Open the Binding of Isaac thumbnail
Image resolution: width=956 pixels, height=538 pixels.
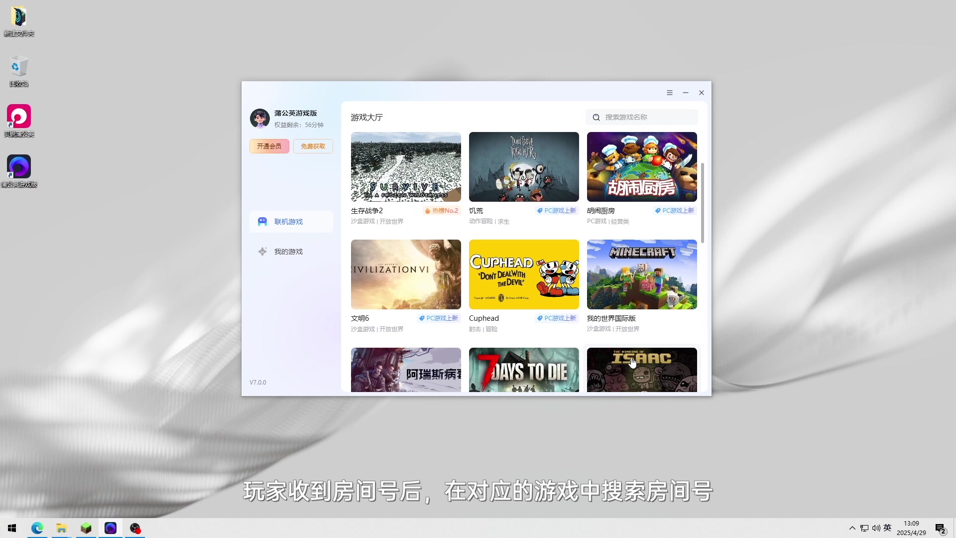tap(642, 370)
